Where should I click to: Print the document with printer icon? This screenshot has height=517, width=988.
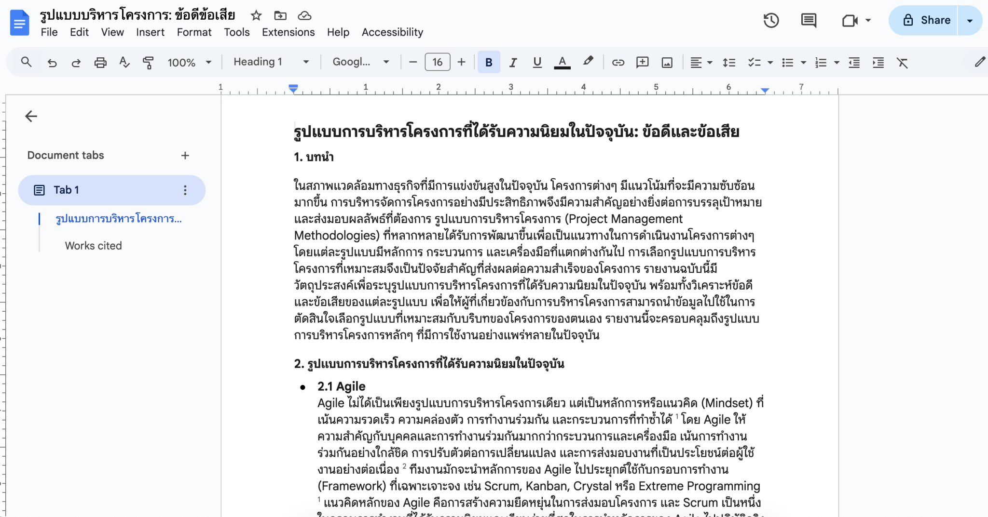coord(100,63)
